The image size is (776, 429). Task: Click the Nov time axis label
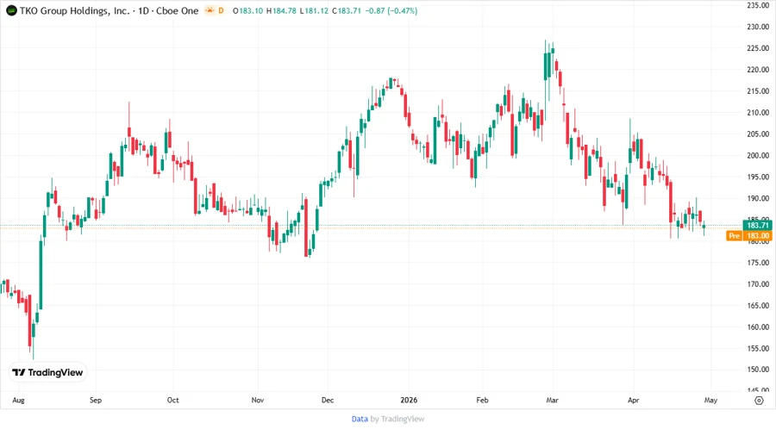click(257, 400)
